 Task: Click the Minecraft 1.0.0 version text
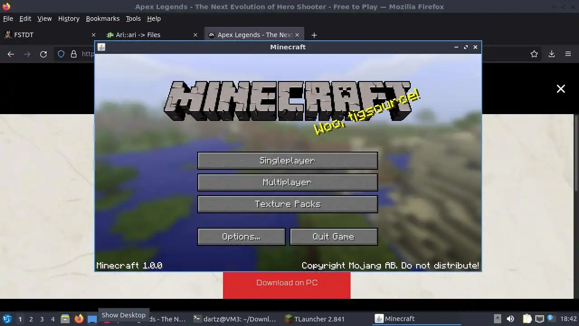[129, 265]
